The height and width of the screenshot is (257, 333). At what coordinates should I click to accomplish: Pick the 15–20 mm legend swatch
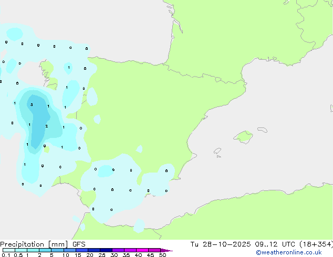[82, 250]
